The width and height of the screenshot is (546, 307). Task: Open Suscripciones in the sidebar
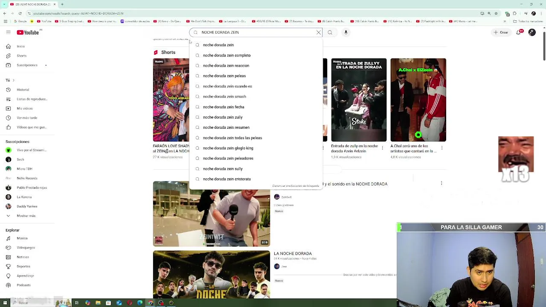(x=27, y=65)
